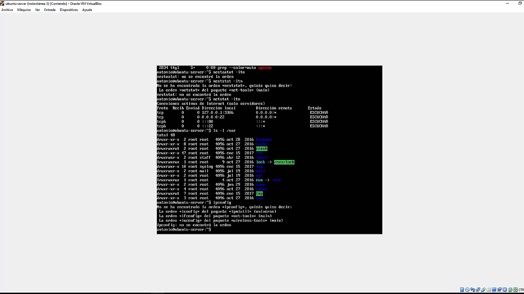Open the Entrada menu
This screenshot has width=524, height=294.
coord(50,10)
